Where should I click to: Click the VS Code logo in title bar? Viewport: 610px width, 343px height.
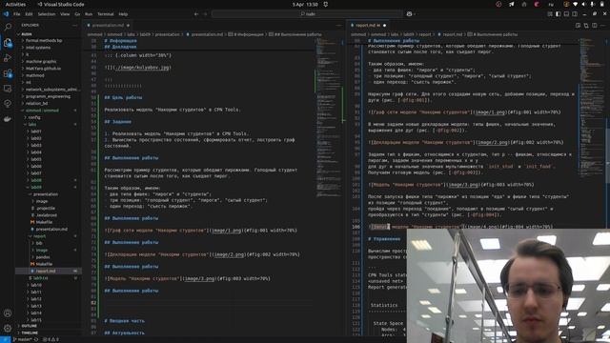(x=6, y=14)
